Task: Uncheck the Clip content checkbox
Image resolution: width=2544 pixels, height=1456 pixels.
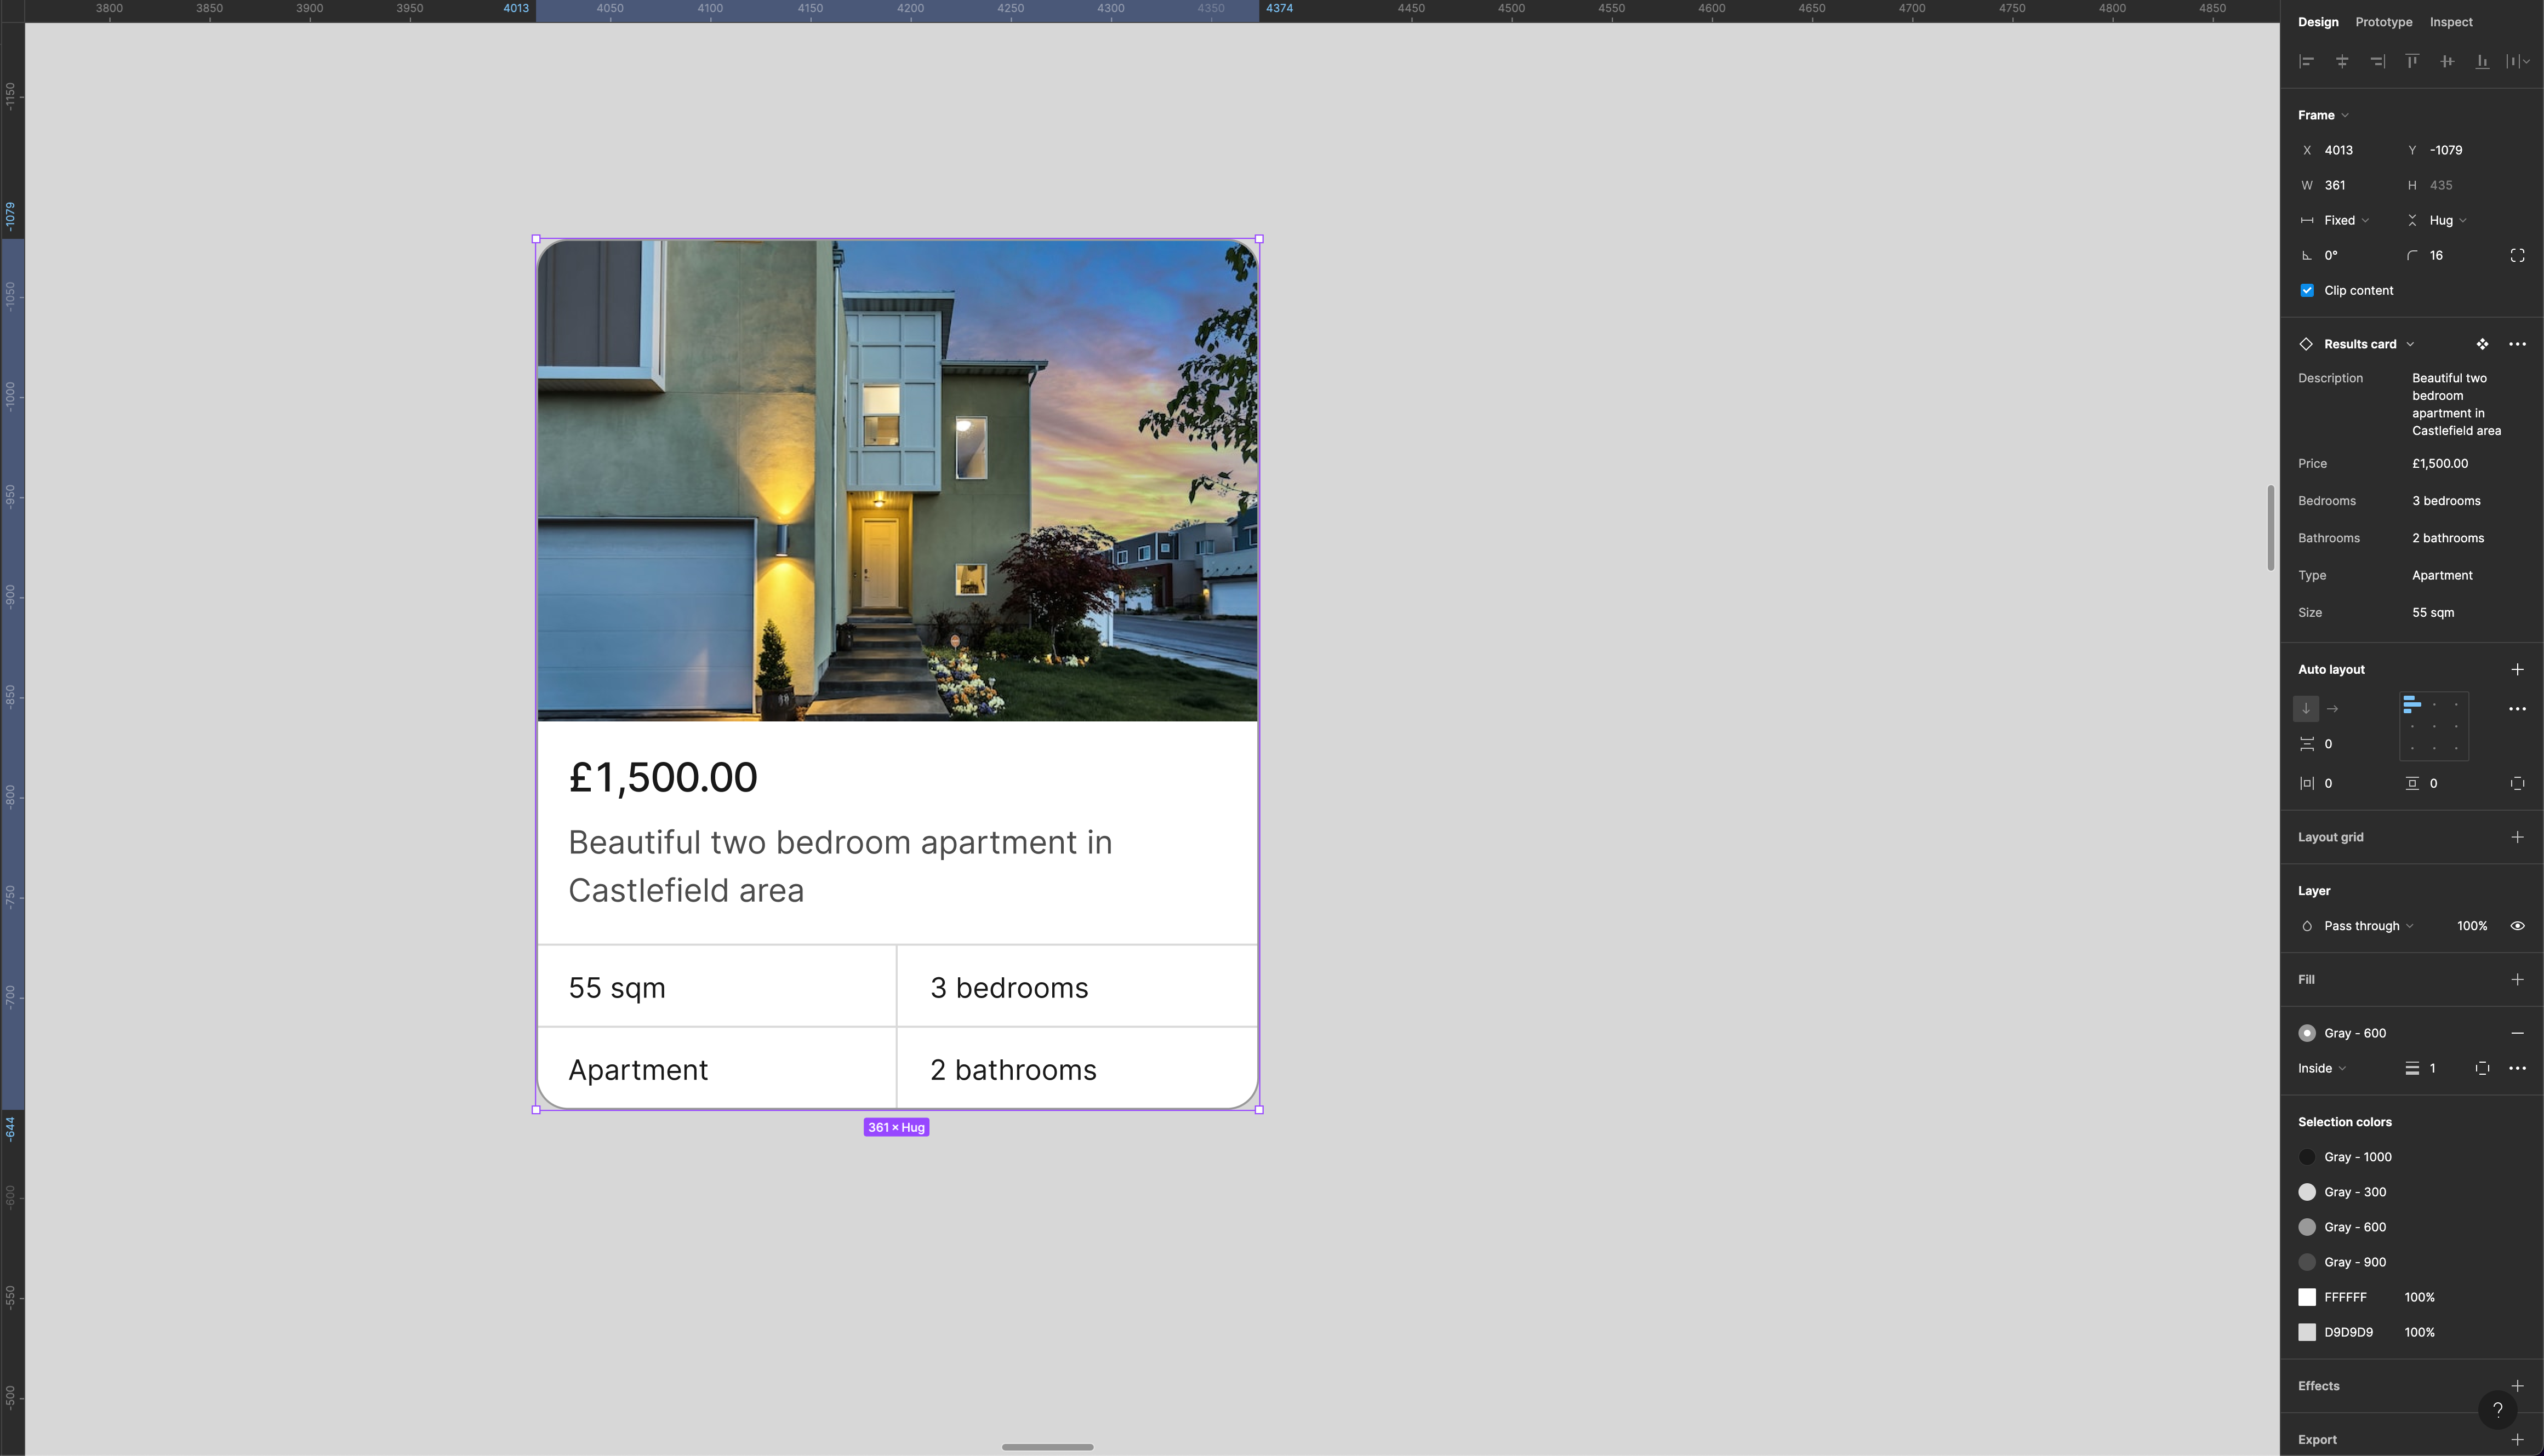Action: pos(2307,290)
